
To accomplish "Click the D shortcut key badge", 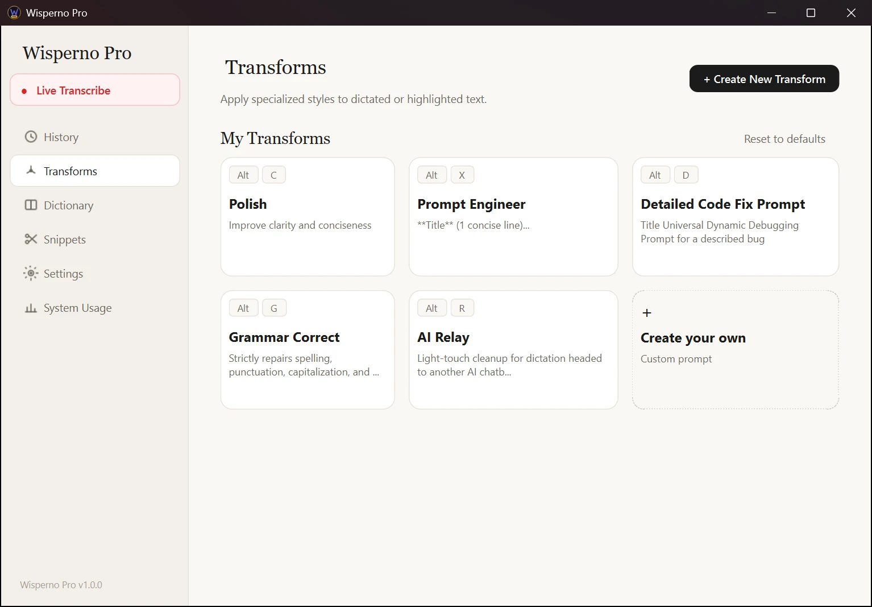I will [x=686, y=175].
